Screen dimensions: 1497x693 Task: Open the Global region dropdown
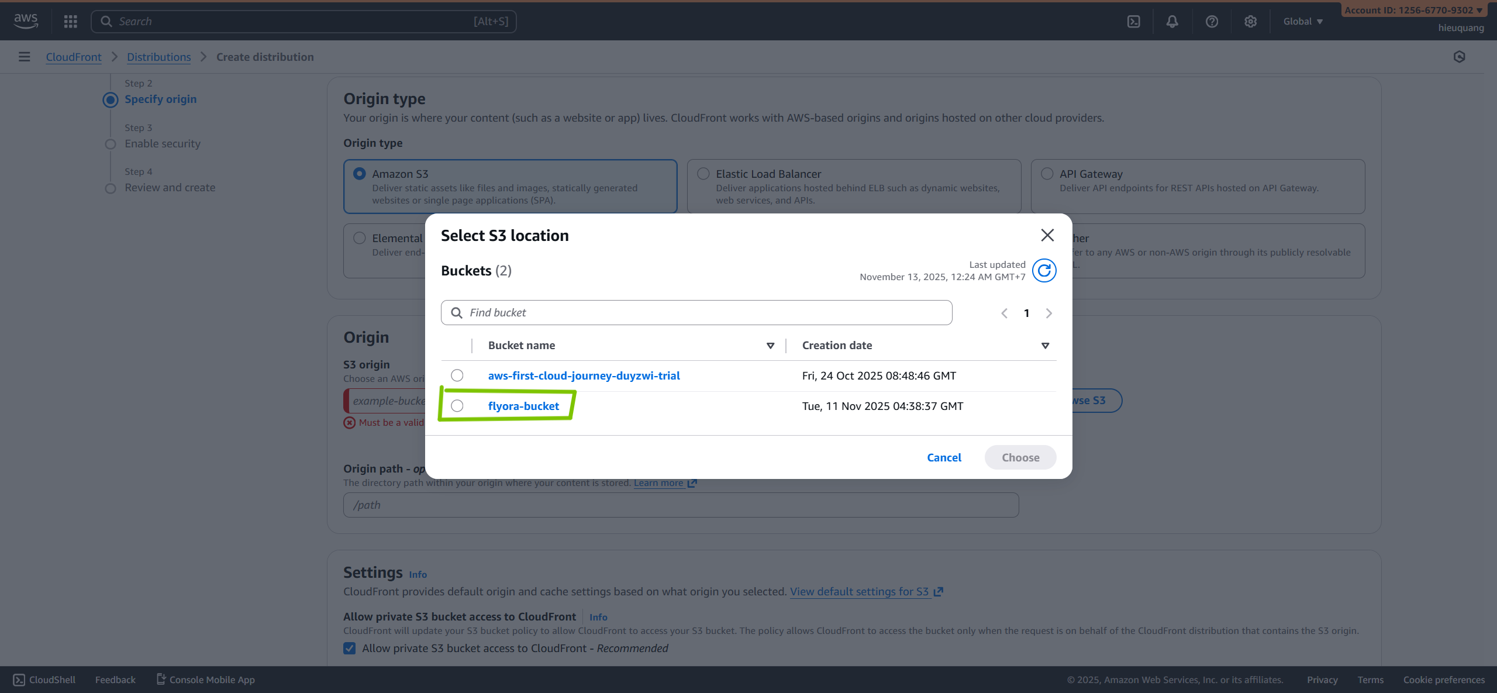click(1302, 22)
